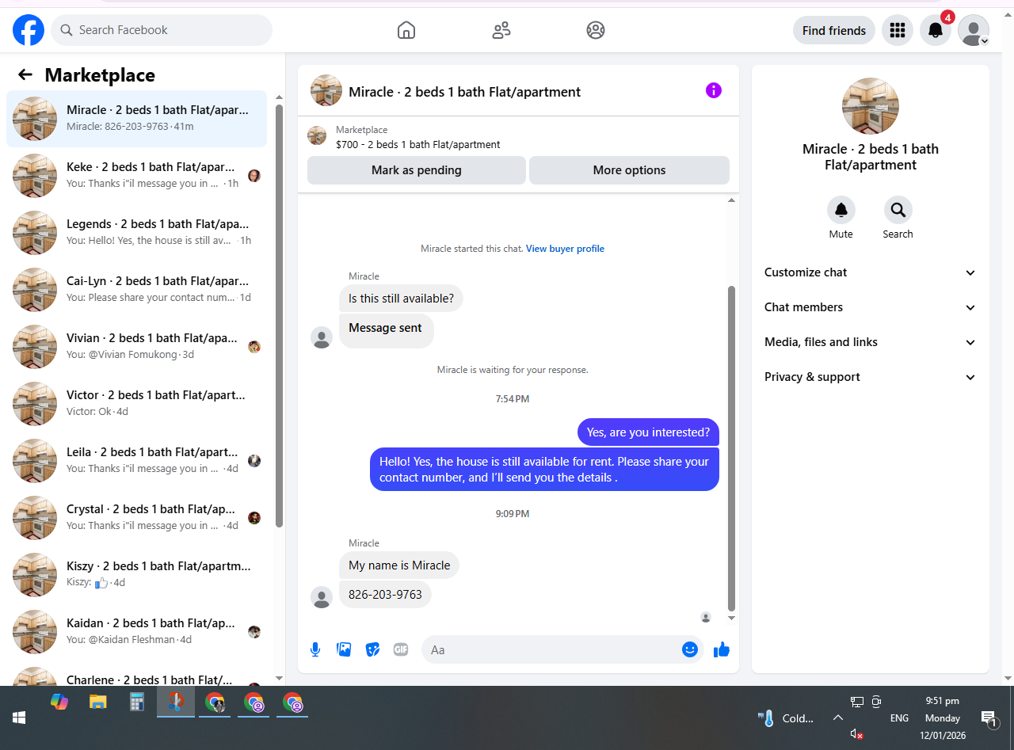
Task: Open Vivian conversation in chat list
Action: point(136,347)
